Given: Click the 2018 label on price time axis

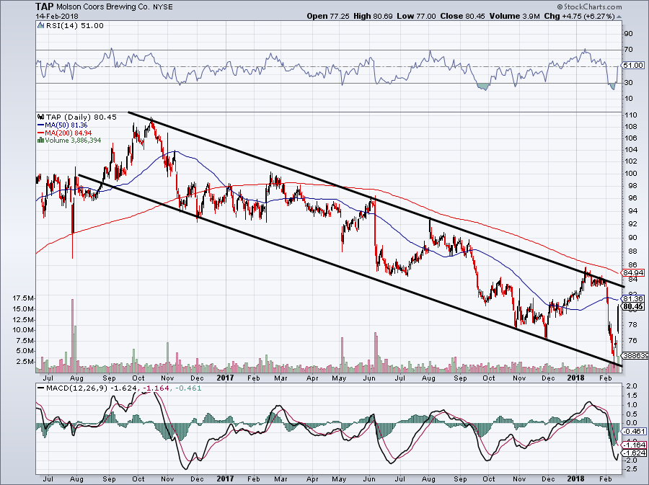Looking at the screenshot, I should pyautogui.click(x=575, y=378).
